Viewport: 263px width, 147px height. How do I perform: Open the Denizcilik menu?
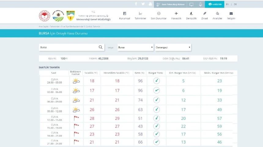coord(191,16)
